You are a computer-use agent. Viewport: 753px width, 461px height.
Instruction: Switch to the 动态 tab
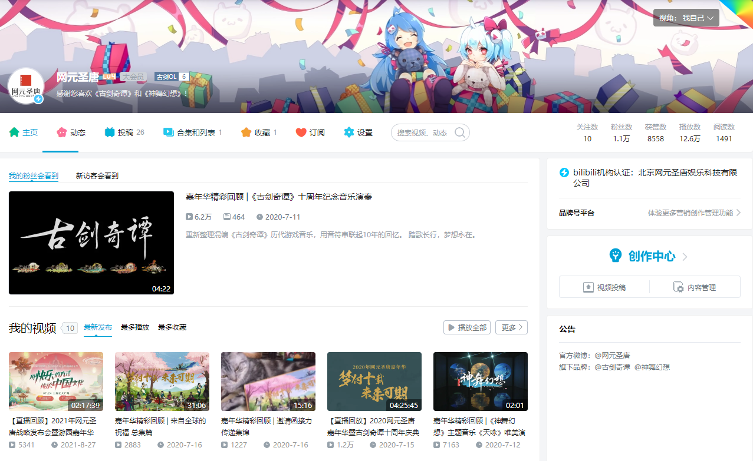click(x=71, y=132)
